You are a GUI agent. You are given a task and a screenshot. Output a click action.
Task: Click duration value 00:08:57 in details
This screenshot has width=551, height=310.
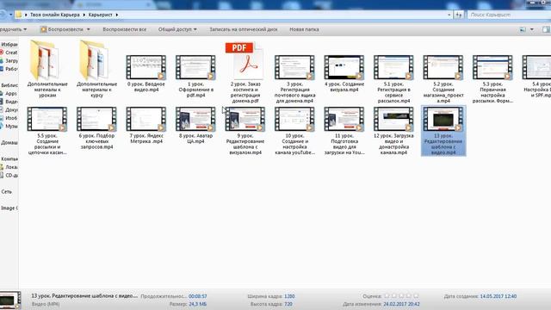click(x=197, y=296)
